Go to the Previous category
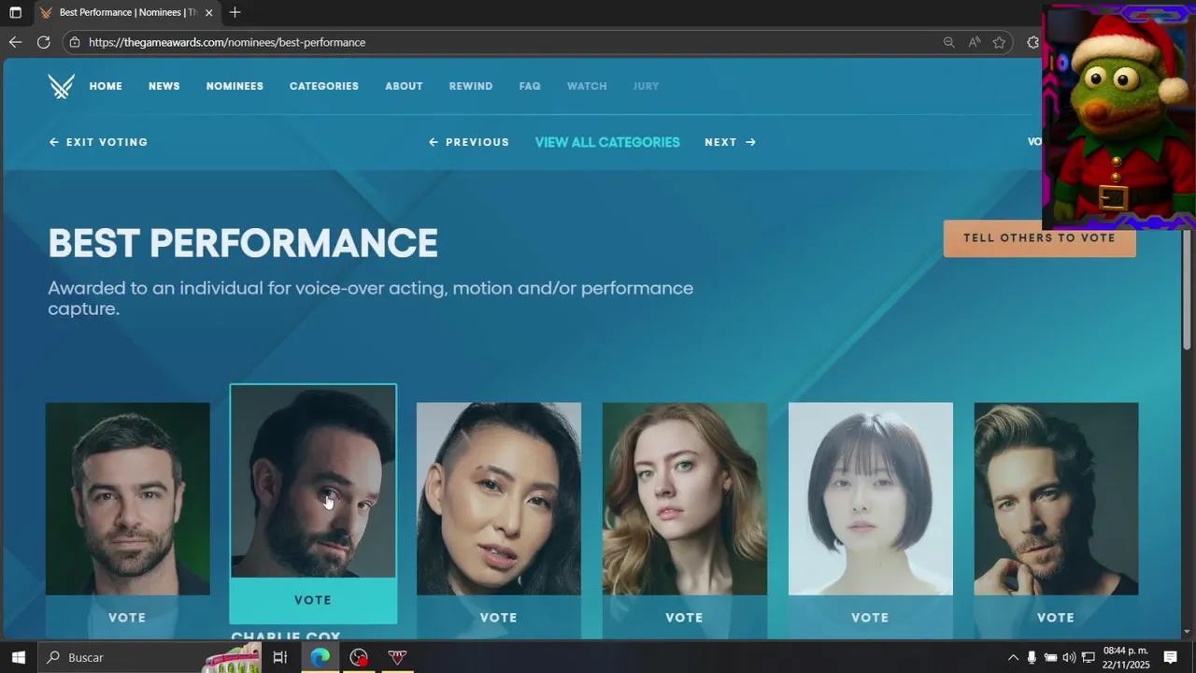The image size is (1196, 673). point(469,142)
